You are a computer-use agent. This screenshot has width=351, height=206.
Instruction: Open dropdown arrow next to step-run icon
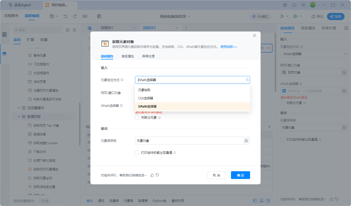click(301, 16)
